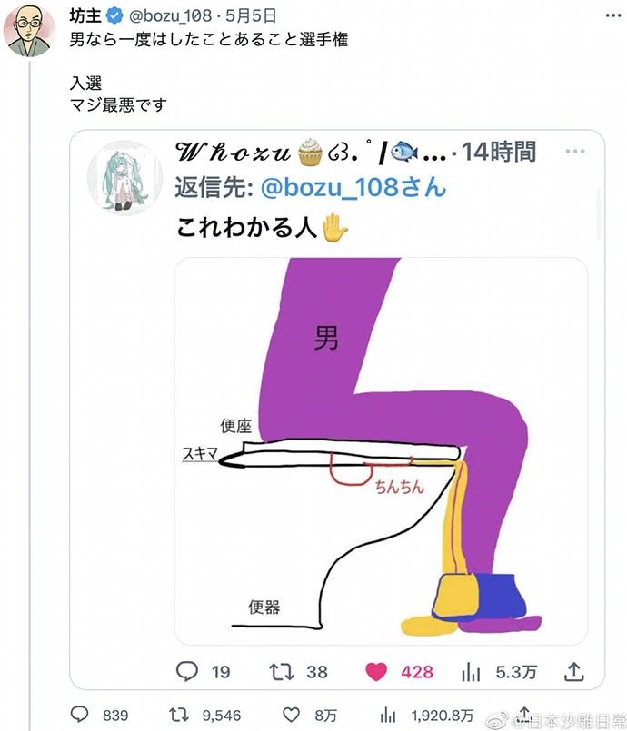Reply to the quoted tweet (19 replies)
Screen dimensions: 627x731
click(187, 671)
